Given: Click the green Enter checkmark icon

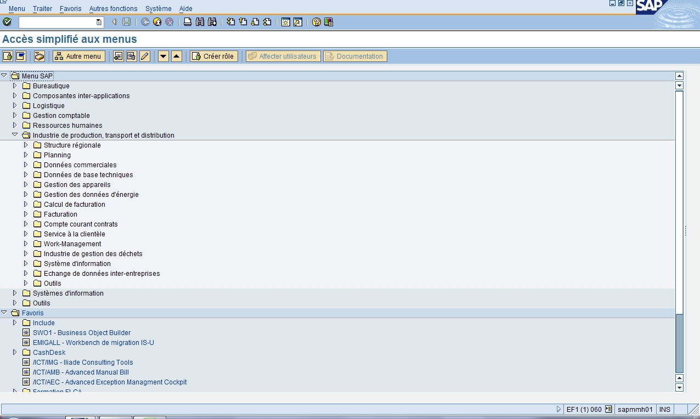Looking at the screenshot, I should point(7,22).
